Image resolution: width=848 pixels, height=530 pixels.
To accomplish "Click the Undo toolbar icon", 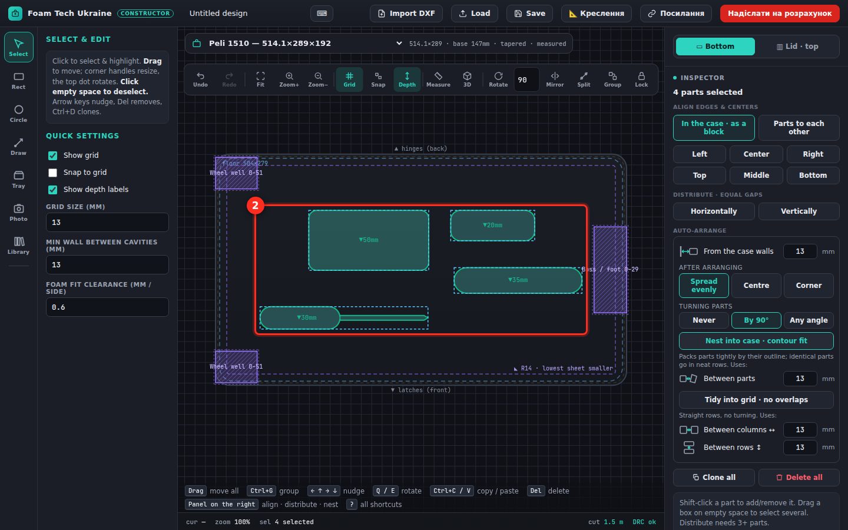I will pyautogui.click(x=200, y=79).
